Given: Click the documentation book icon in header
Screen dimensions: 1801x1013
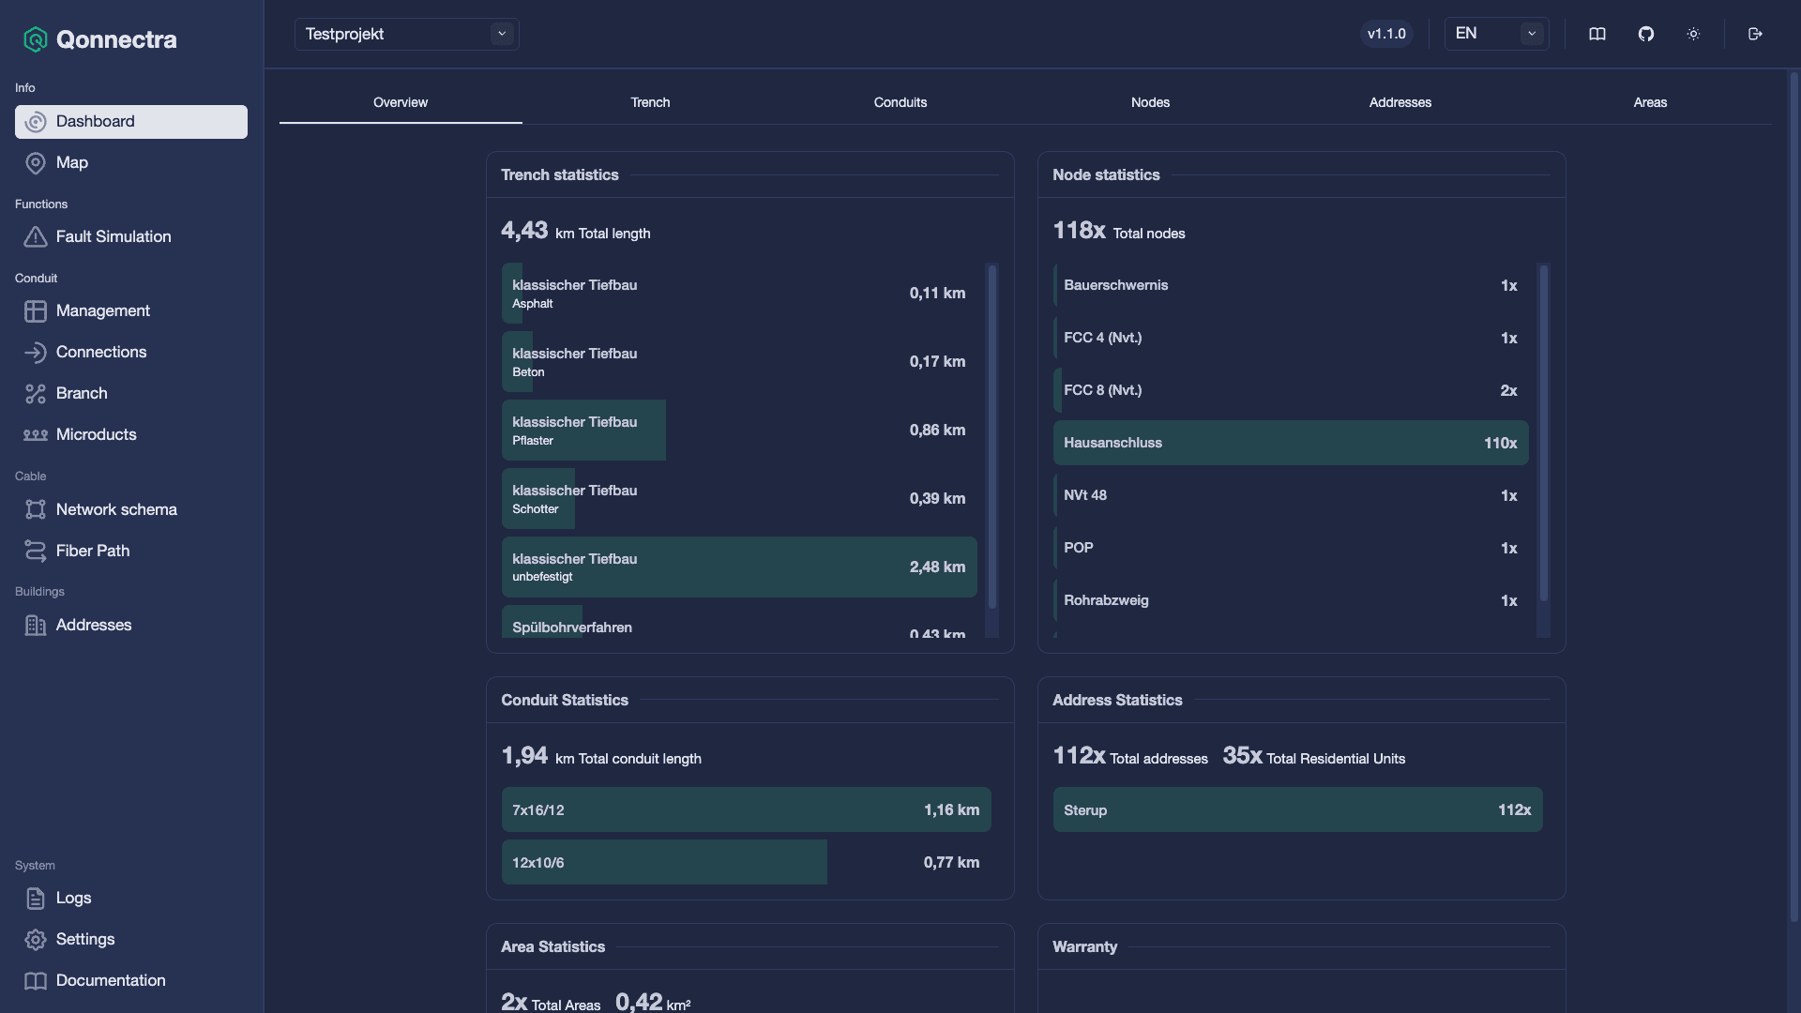Looking at the screenshot, I should point(1597,34).
